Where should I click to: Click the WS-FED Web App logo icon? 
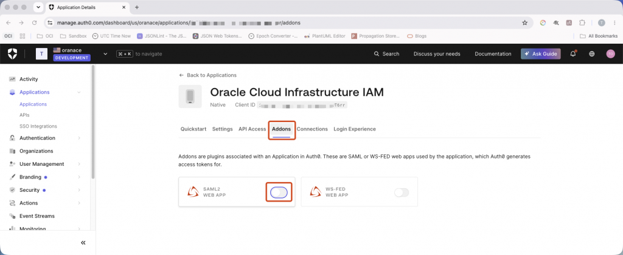pos(316,192)
